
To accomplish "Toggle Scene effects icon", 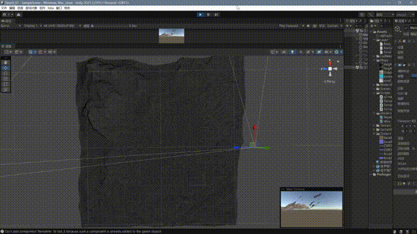I will point(309,52).
